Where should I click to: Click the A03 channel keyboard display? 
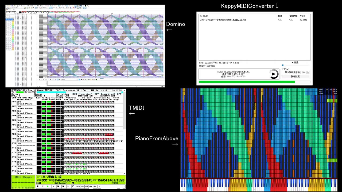89,111
